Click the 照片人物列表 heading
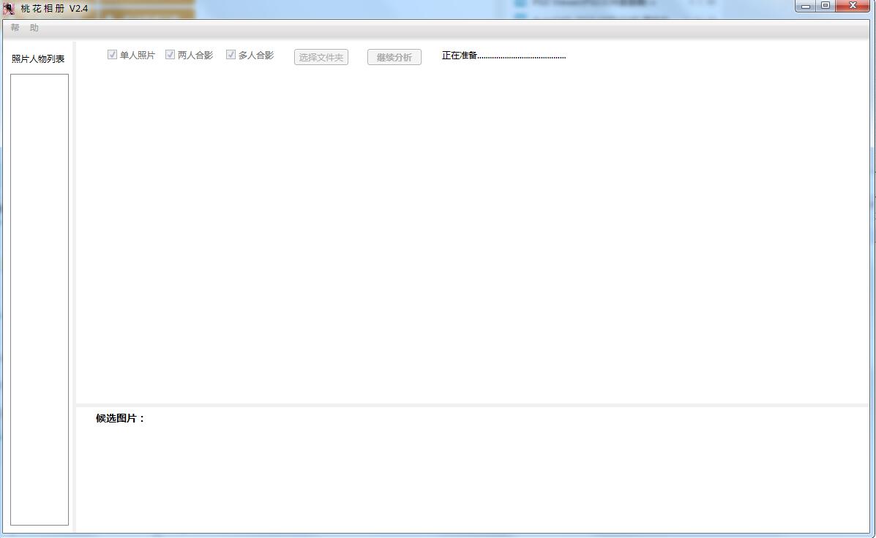Viewport: 876px width, 538px height. (x=38, y=59)
